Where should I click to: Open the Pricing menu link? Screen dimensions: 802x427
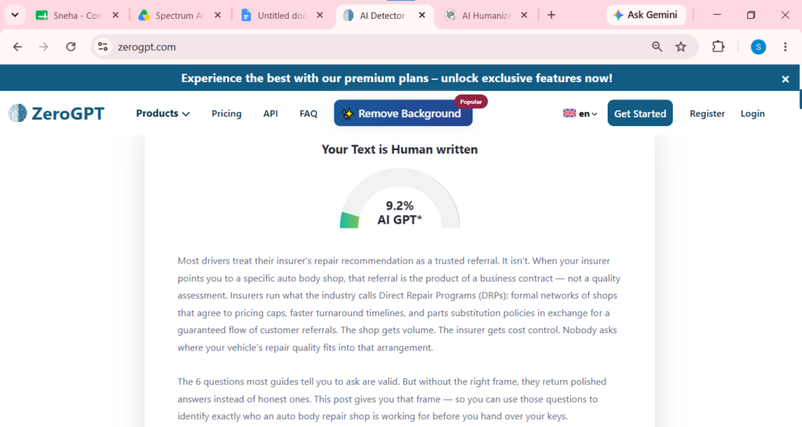click(226, 113)
